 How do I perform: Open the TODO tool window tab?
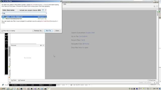point(14,80)
